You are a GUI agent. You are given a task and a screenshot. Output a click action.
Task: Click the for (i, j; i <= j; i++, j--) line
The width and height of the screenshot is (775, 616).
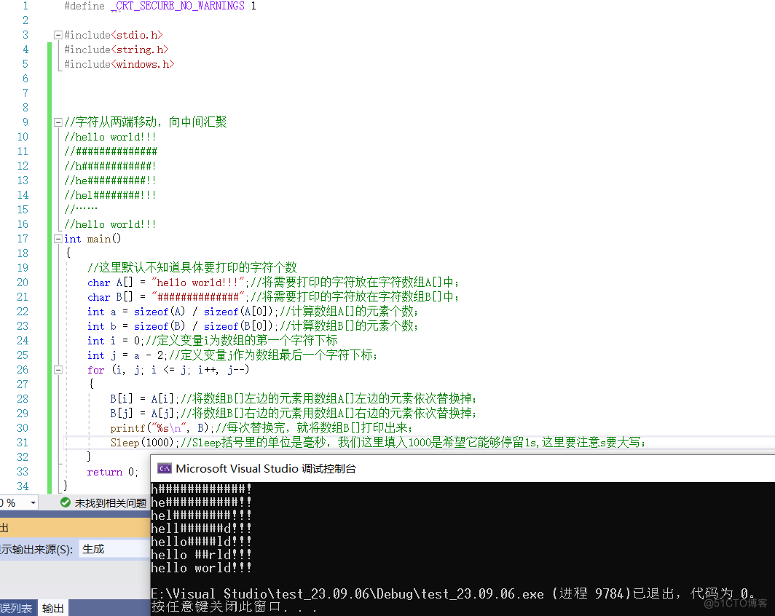point(168,369)
